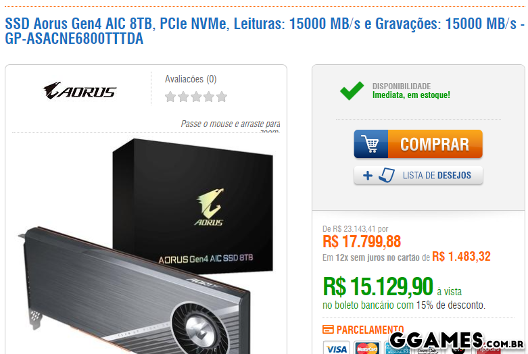Click the green availability checkmark icon
Image resolution: width=528 pixels, height=354 pixels.
point(352,91)
